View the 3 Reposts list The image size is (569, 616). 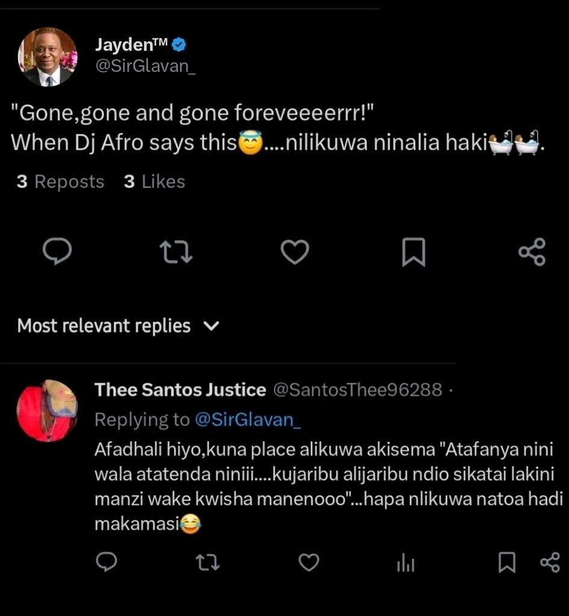(60, 181)
